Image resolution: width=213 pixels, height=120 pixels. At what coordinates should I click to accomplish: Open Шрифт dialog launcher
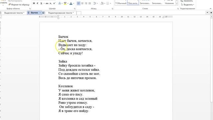click(75, 9)
